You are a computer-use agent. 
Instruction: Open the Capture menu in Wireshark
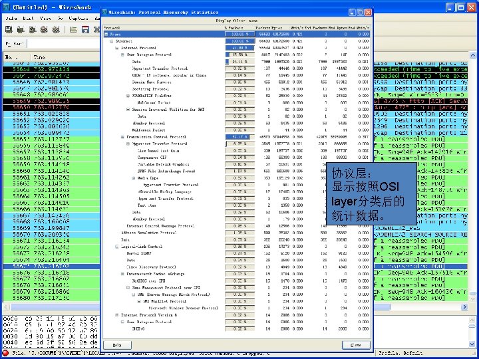coord(79,19)
